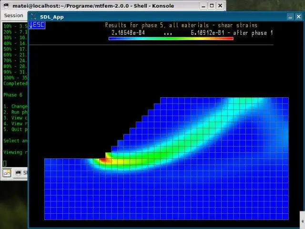Click the '2. Run' menu line in Konsole

pos(15,112)
